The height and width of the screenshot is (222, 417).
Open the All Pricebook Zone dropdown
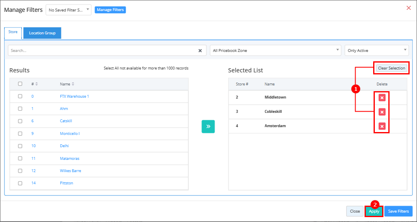(275, 50)
